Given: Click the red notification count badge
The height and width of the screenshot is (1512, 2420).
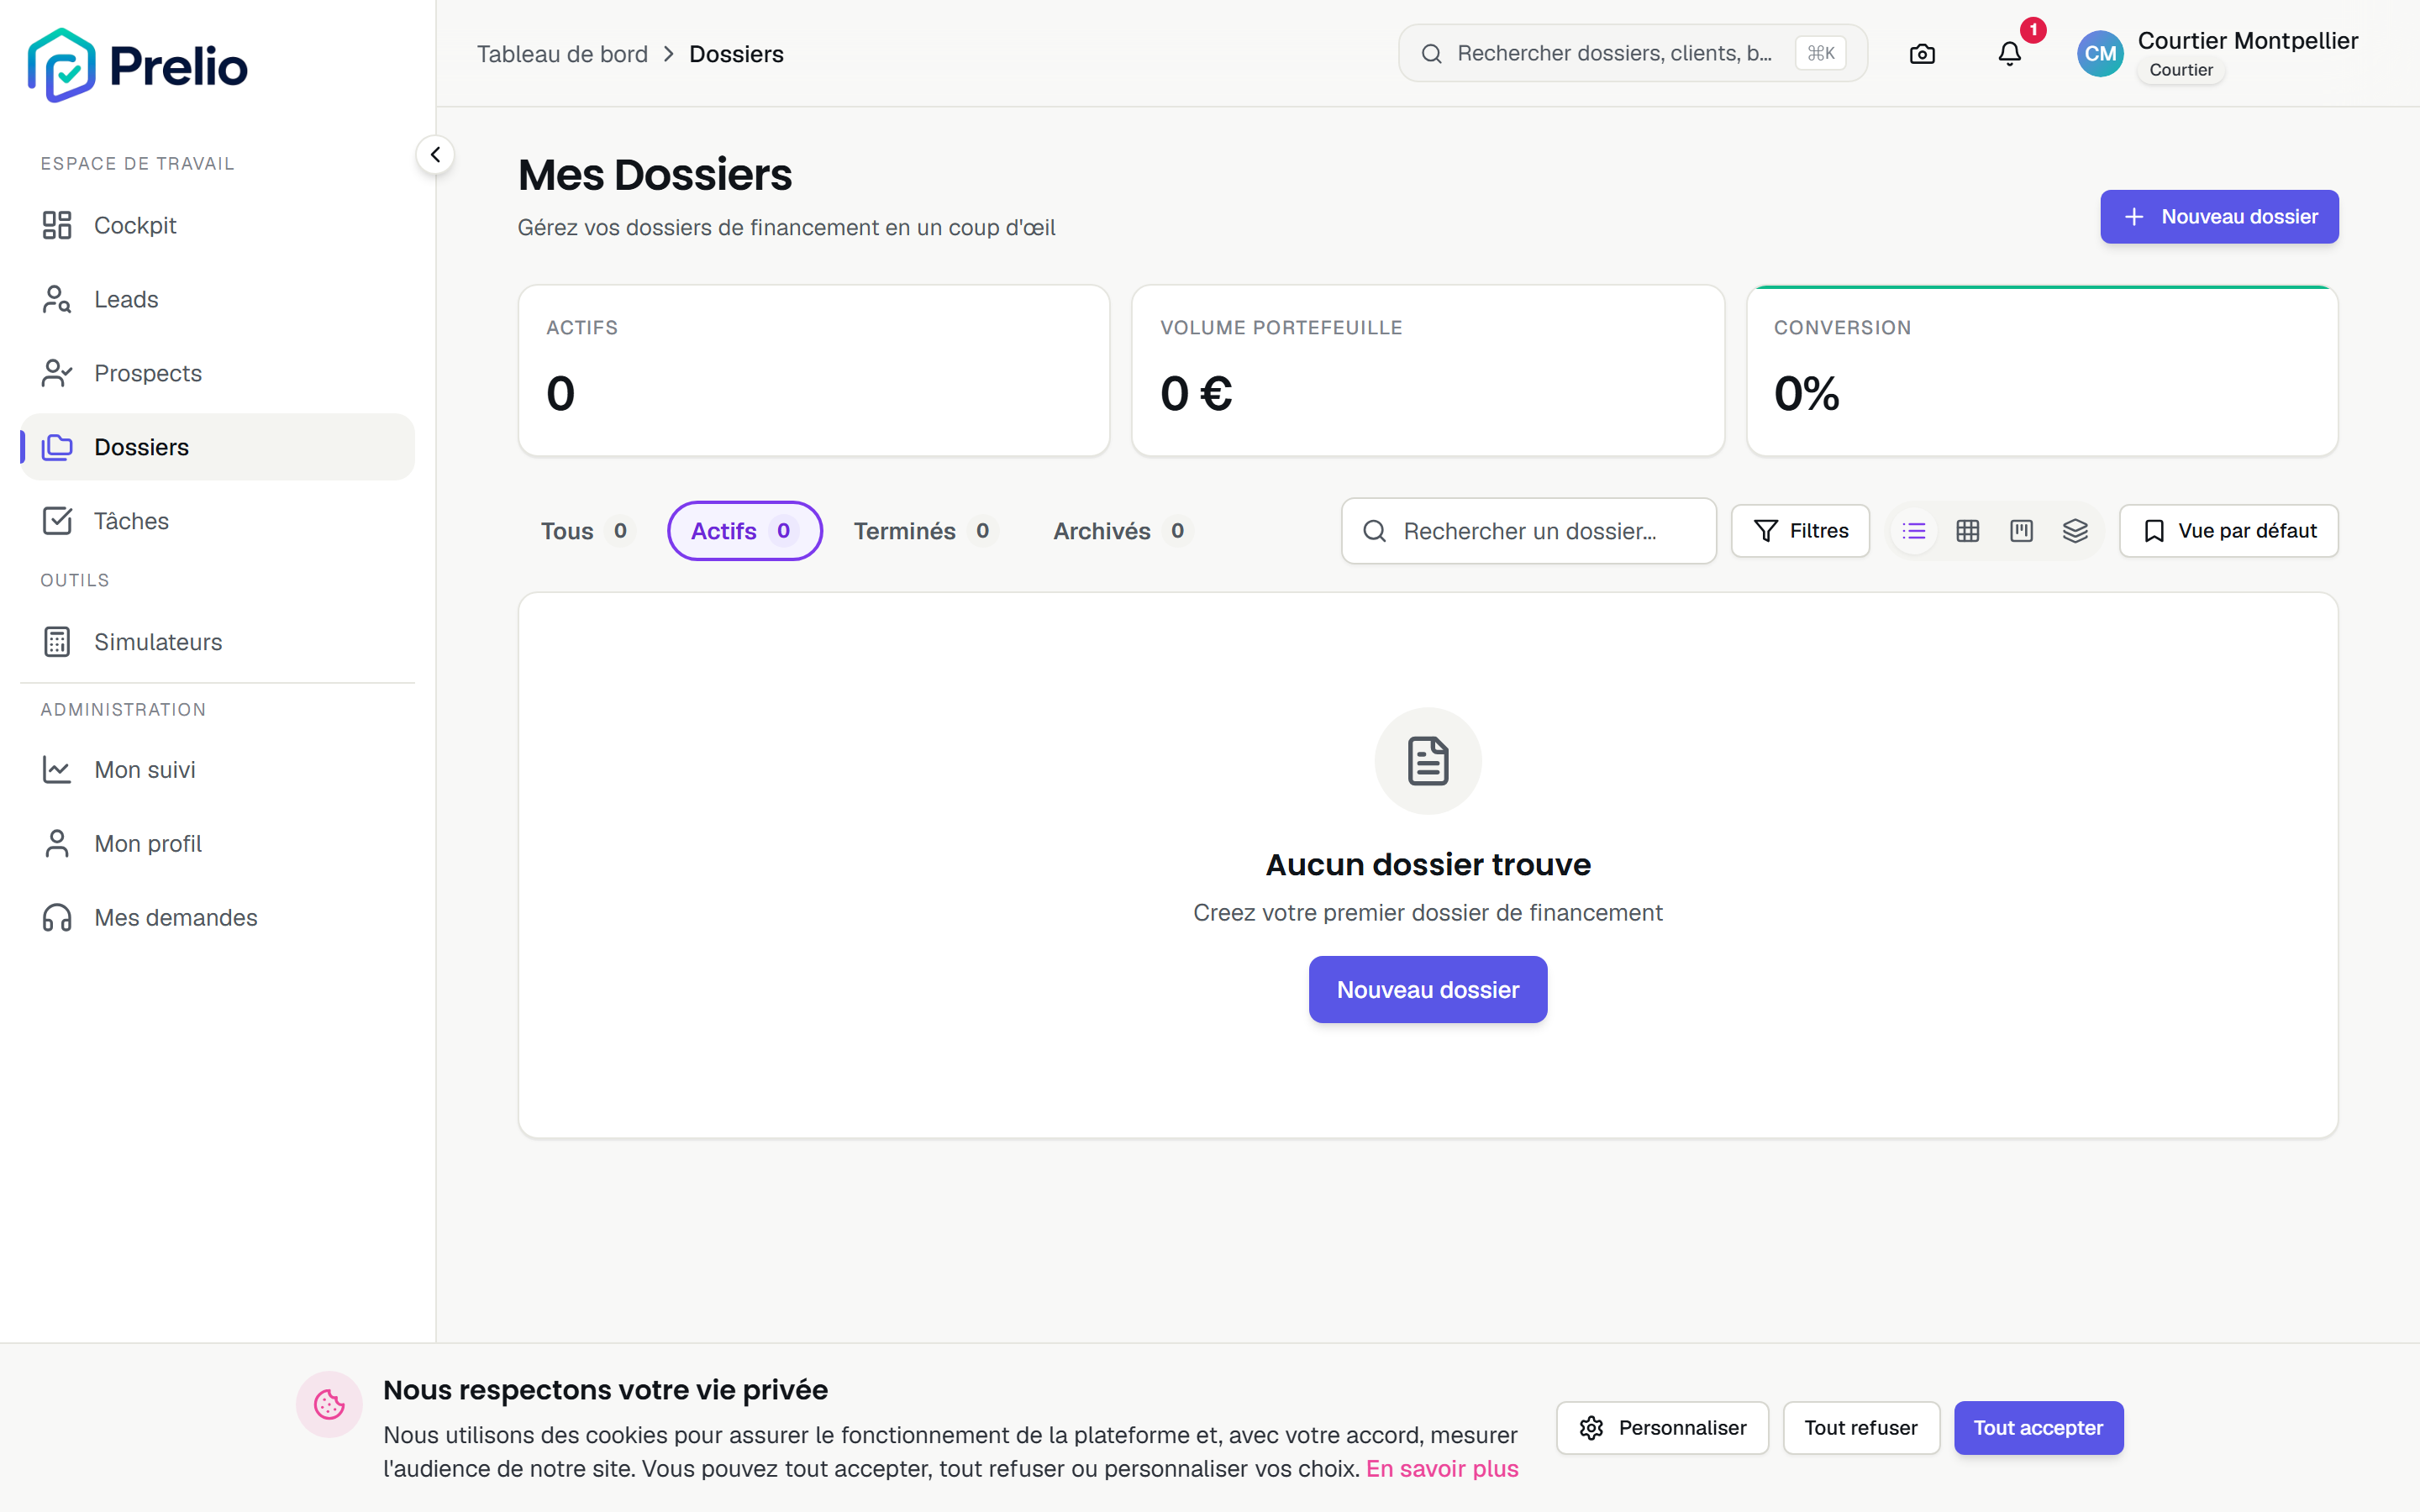Looking at the screenshot, I should click(x=2033, y=30).
